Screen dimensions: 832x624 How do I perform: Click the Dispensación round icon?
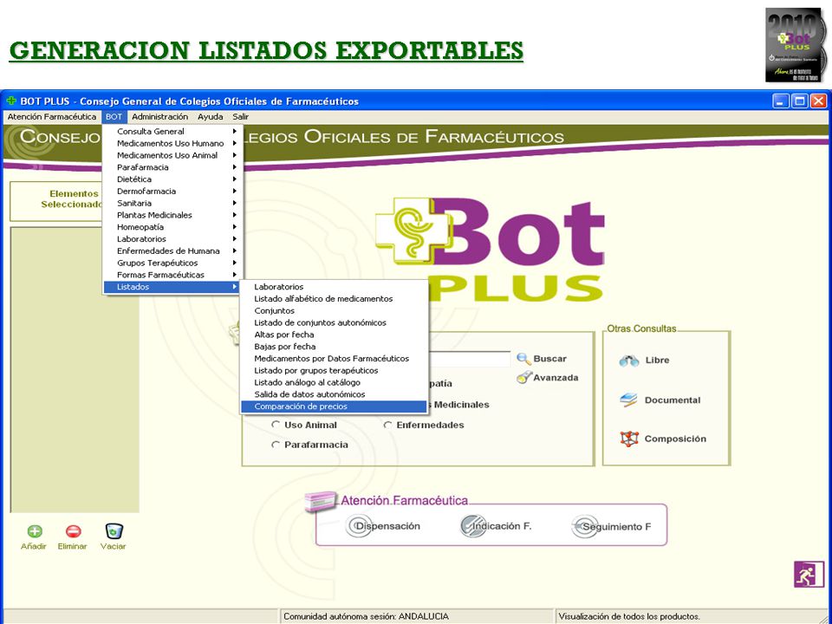tap(359, 526)
